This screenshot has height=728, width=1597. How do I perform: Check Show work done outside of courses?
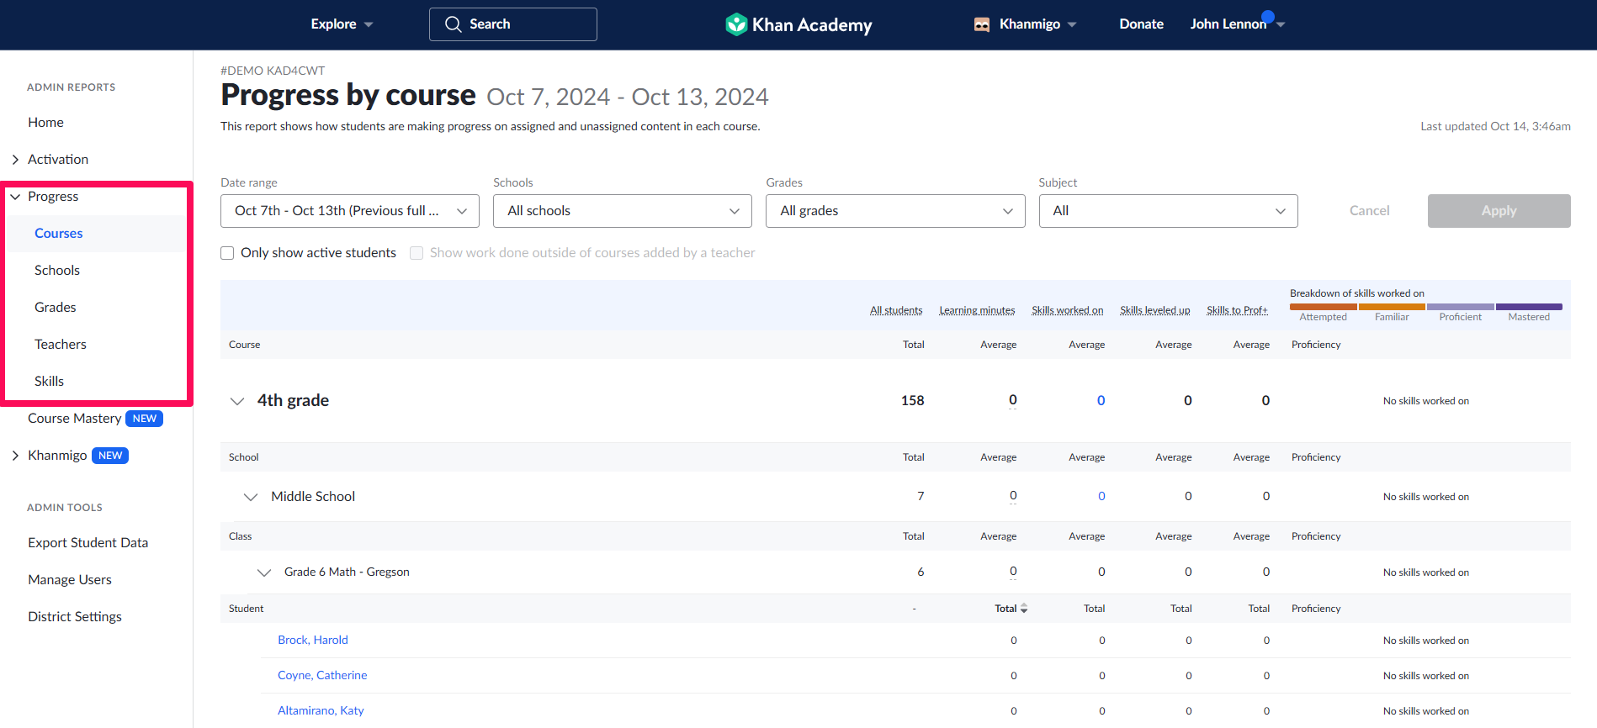point(416,253)
